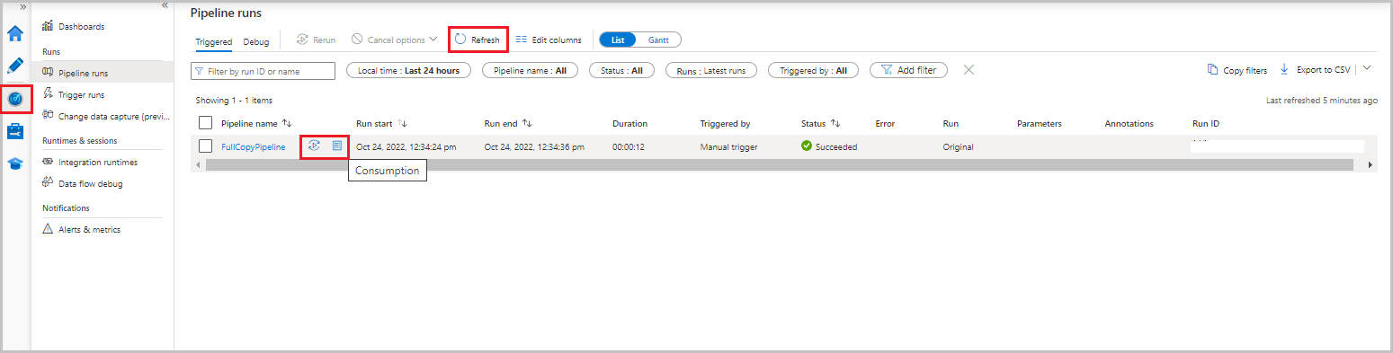Open the Manage toolbox icon
This screenshot has width=1393, height=353.
[x=15, y=132]
